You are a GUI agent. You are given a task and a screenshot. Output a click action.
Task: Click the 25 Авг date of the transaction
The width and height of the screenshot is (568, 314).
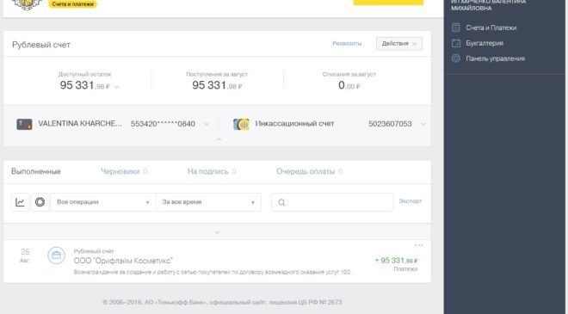pos(25,255)
